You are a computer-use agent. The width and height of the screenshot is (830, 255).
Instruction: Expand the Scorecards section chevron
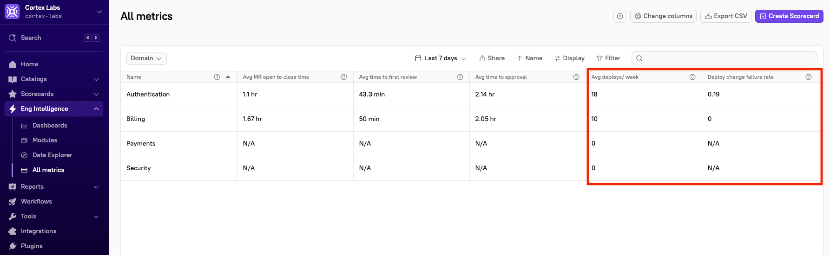[x=96, y=94]
